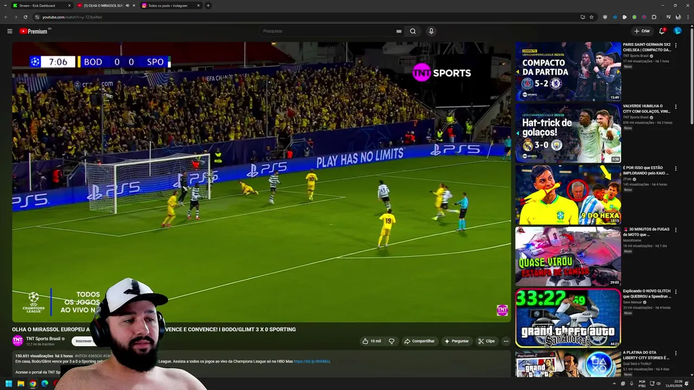Image resolution: width=694 pixels, height=390 pixels.
Task: Dislike the video with thumbs-down icon
Action: pyautogui.click(x=391, y=341)
